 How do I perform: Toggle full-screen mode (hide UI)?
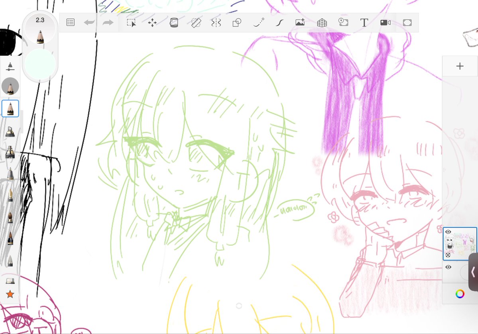pyautogui.click(x=407, y=23)
